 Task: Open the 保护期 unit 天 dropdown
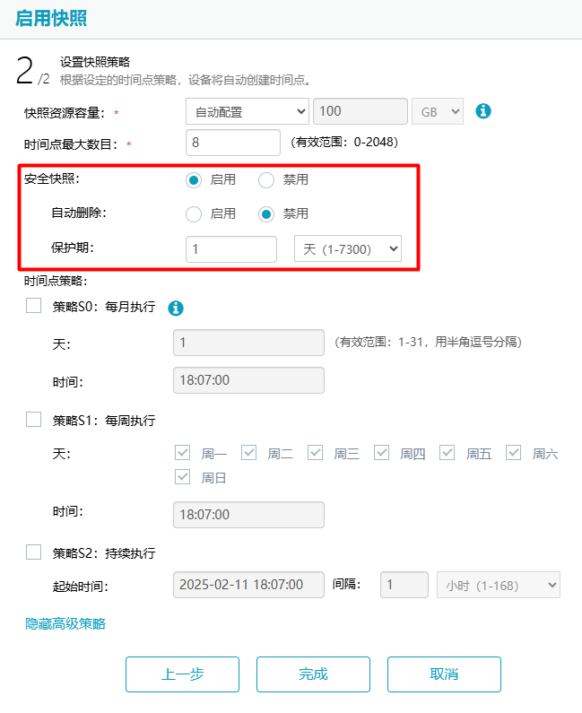347,248
